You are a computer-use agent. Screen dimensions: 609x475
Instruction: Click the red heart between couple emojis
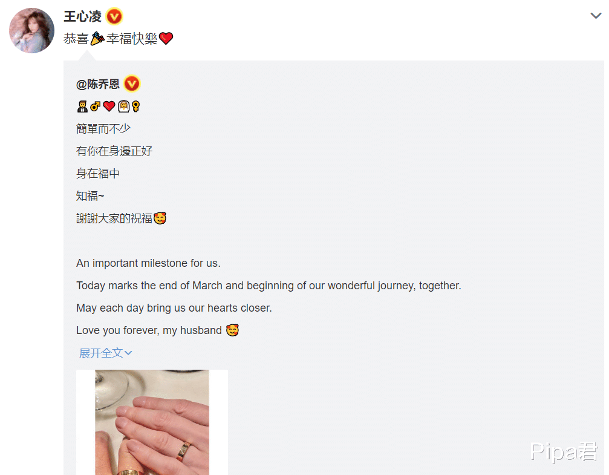(109, 106)
